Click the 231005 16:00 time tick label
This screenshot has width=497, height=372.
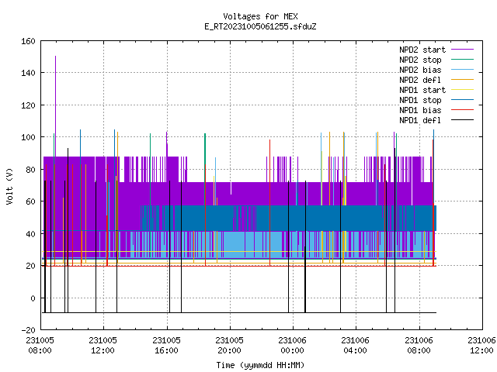pos(166,345)
